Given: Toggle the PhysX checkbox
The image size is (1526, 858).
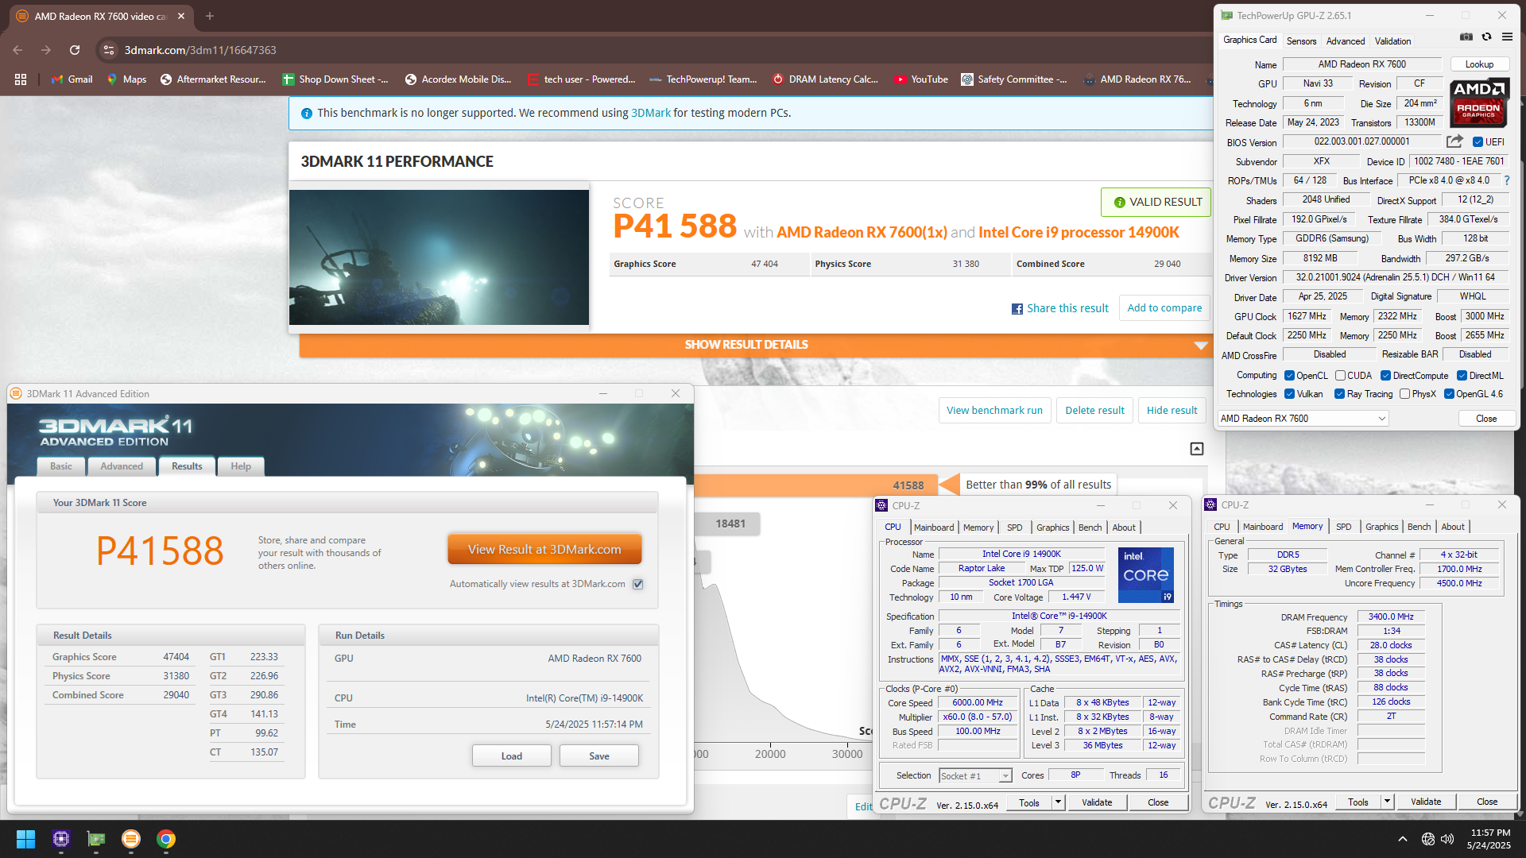Looking at the screenshot, I should pyautogui.click(x=1404, y=394).
